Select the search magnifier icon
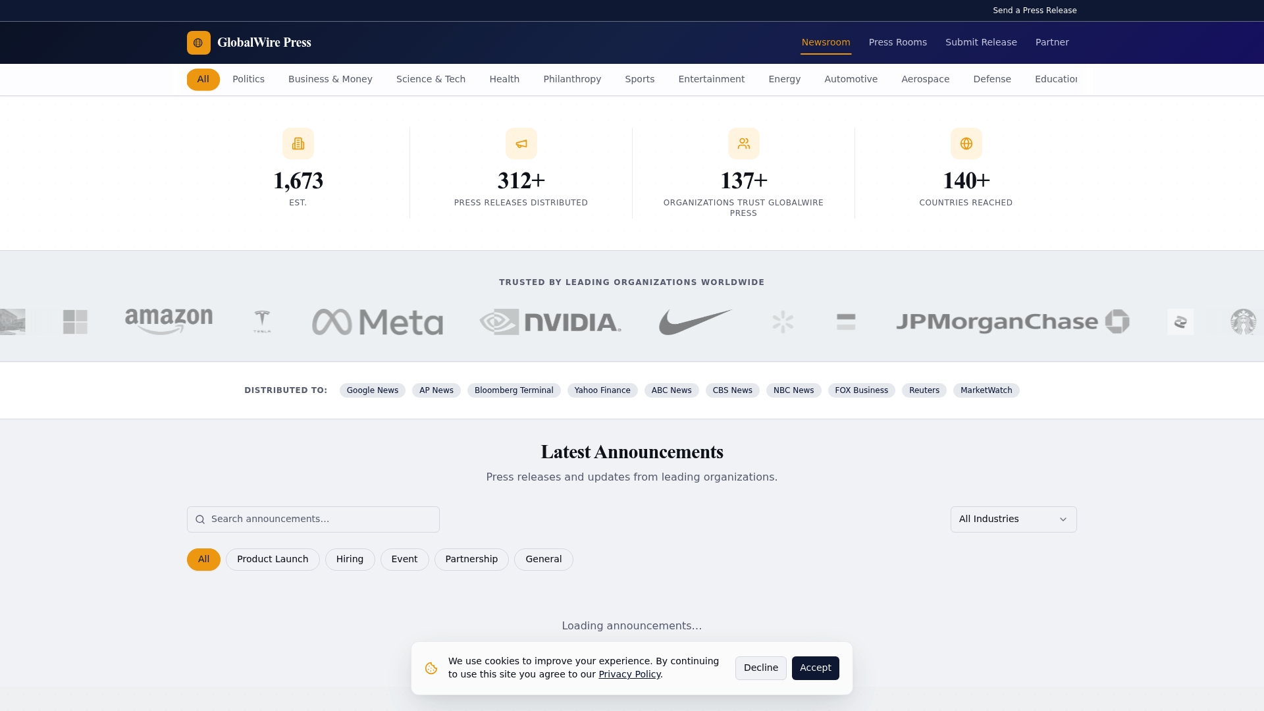This screenshot has width=1264, height=711. pyautogui.click(x=200, y=519)
